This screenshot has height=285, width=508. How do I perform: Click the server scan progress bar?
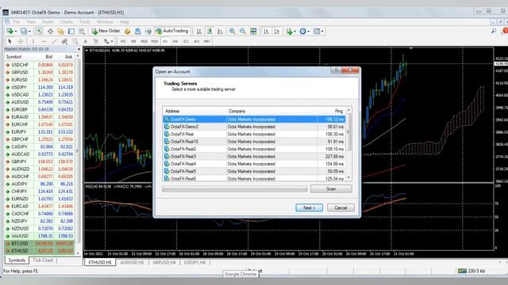point(235,189)
